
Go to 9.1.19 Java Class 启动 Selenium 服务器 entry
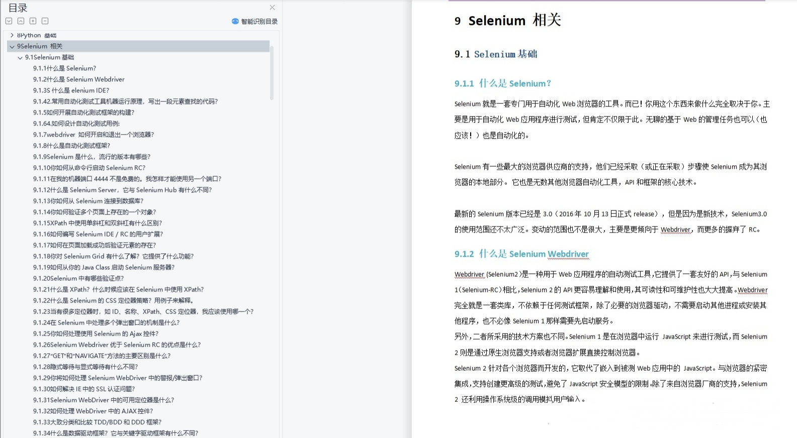[104, 267]
